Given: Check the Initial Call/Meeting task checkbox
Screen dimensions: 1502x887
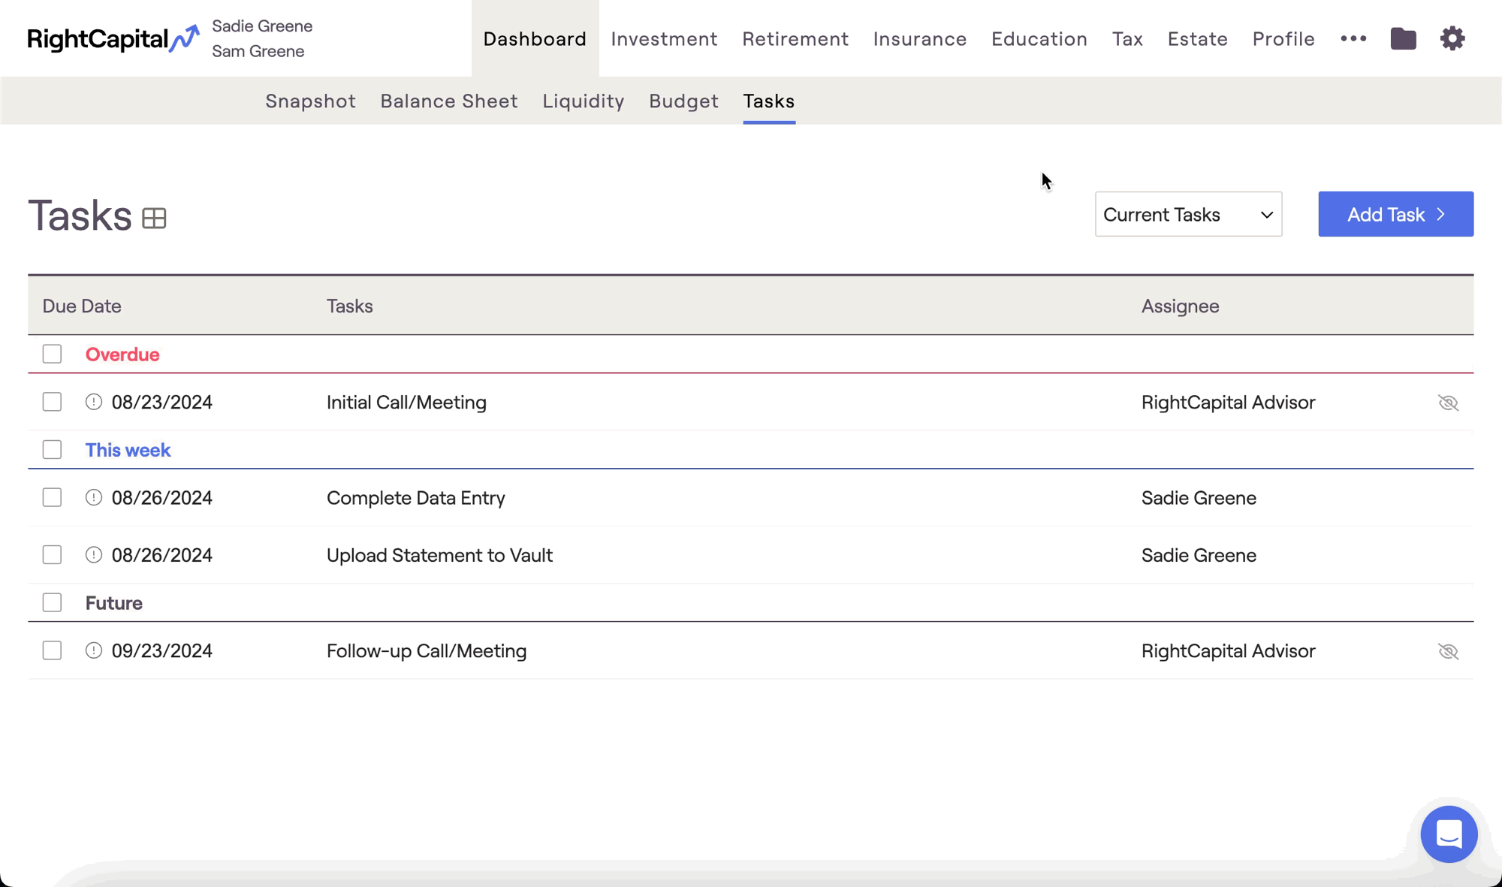Looking at the screenshot, I should pos(52,402).
